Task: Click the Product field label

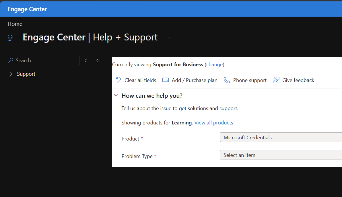Action: point(130,139)
